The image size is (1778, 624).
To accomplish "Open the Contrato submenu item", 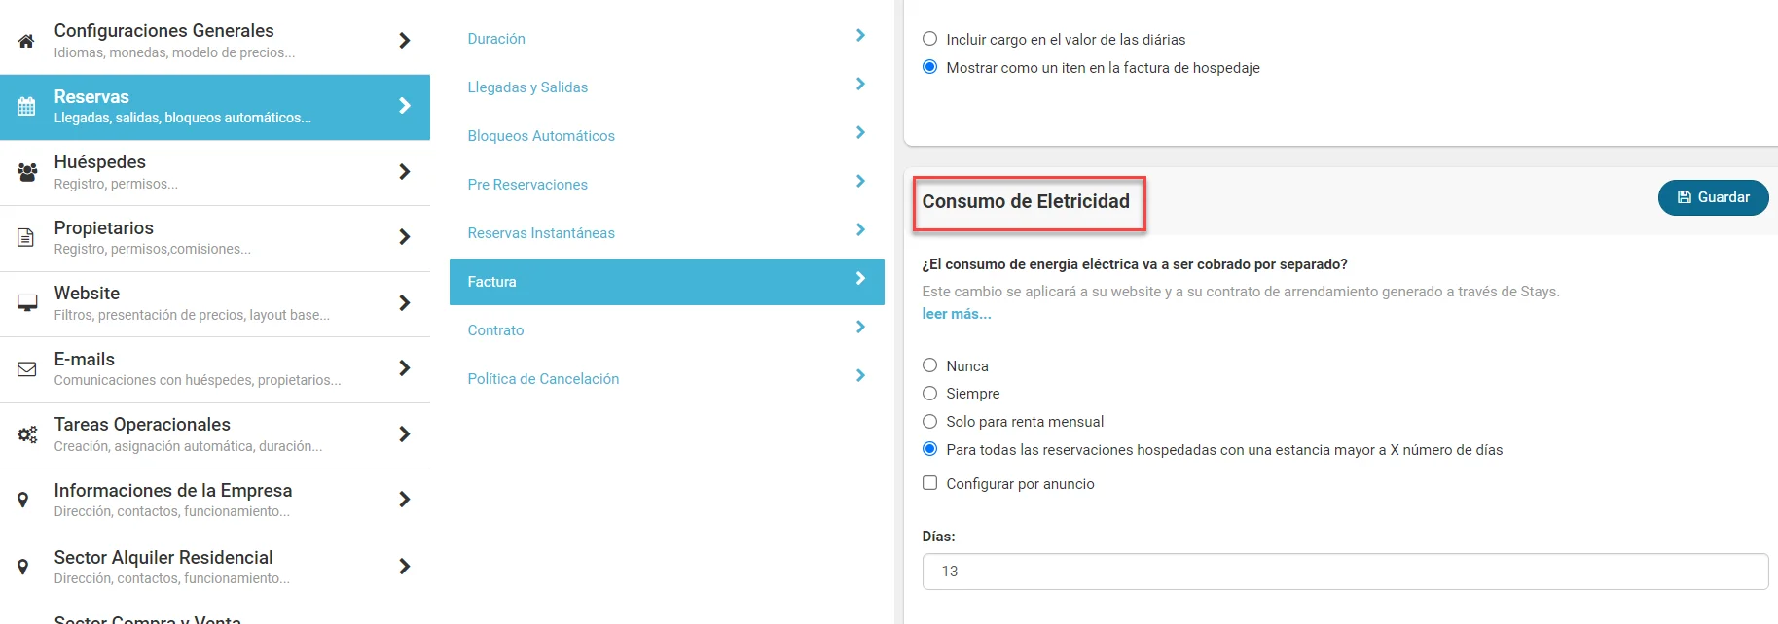I will [495, 330].
